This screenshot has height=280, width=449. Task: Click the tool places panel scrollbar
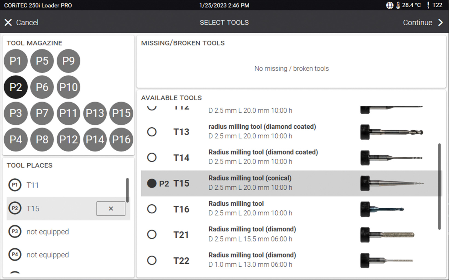[x=127, y=190]
